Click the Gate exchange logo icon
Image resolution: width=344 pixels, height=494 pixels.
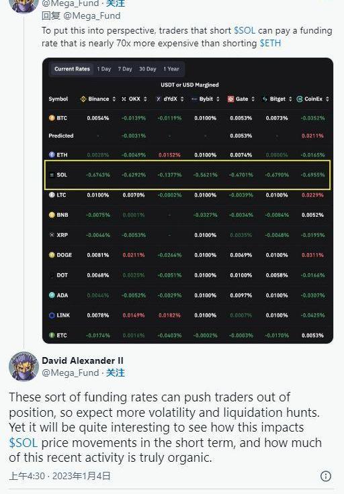(231, 99)
